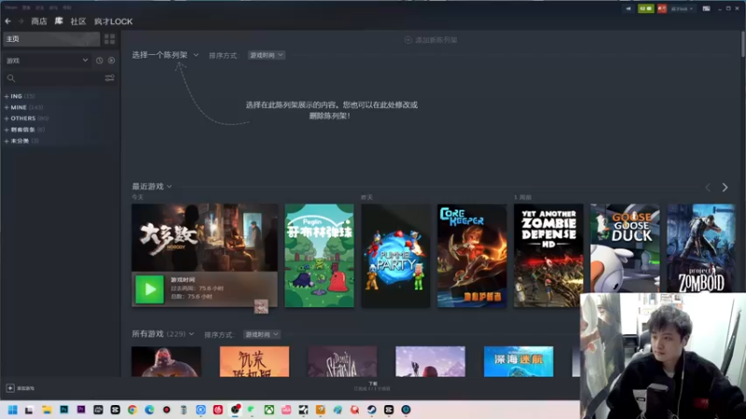Screen dimensions: 746x419
Task: Open the recording app red-dot taskbar icon
Action: (167, 410)
